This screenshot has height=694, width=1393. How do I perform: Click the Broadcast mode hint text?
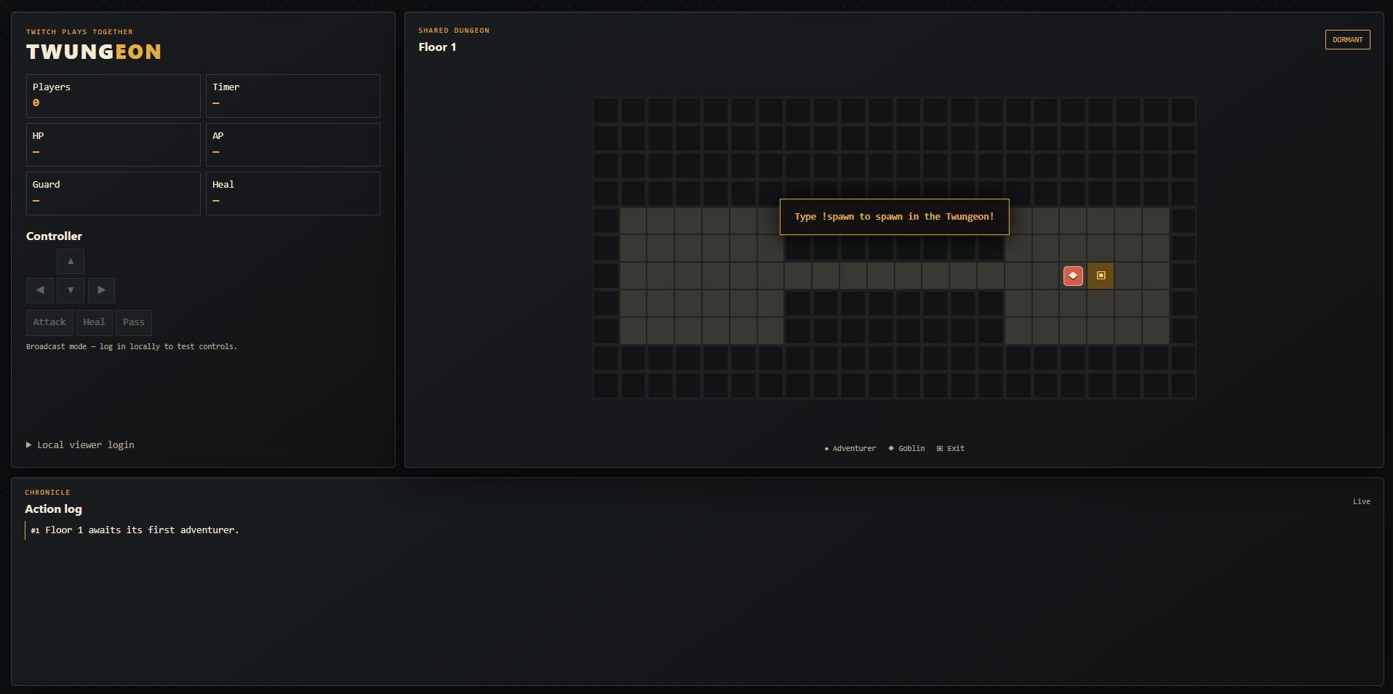132,347
